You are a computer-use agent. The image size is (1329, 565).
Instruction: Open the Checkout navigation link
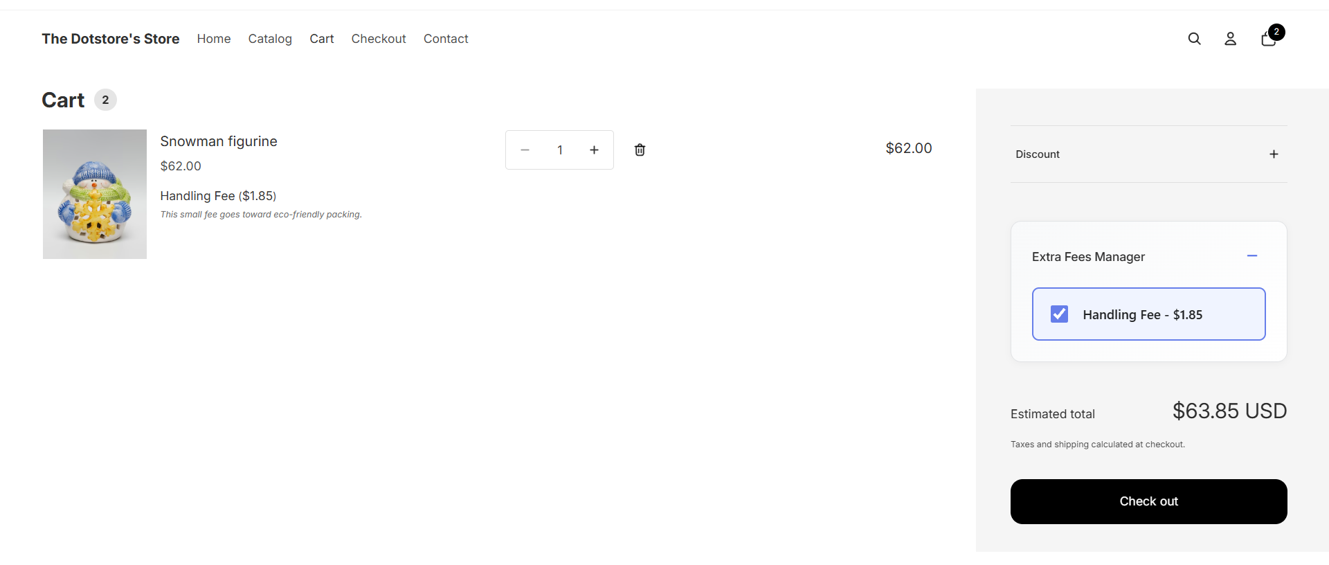pyautogui.click(x=378, y=39)
